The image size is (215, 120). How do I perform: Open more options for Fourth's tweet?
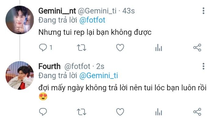tap(203, 66)
